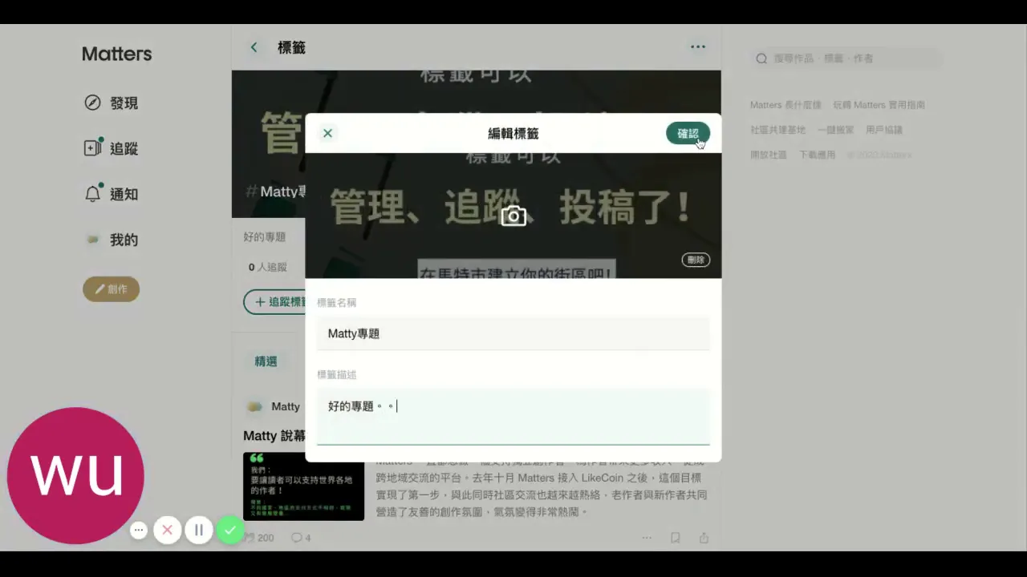Delete cover image with 刪除 button
Screen dimensions: 1027x577
click(x=696, y=260)
